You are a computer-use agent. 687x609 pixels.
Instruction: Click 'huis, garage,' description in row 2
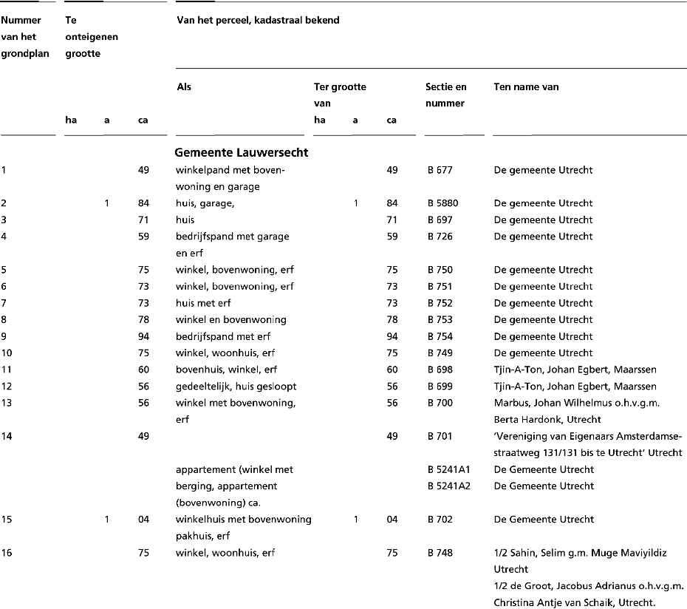coord(205,204)
